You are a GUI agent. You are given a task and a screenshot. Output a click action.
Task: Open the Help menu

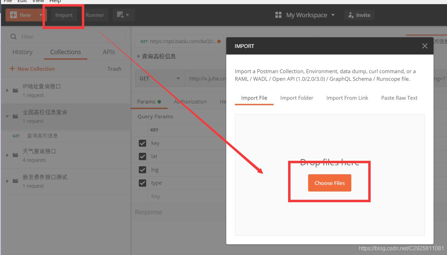(55, 1)
